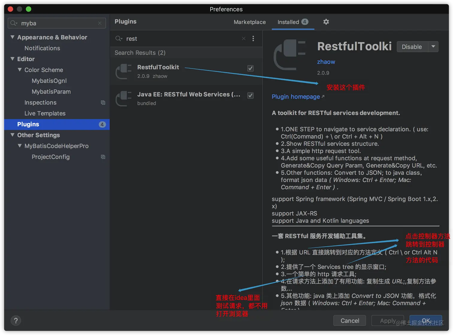Open the Plugin homepage link
This screenshot has width=453, height=335.
[x=298, y=97]
